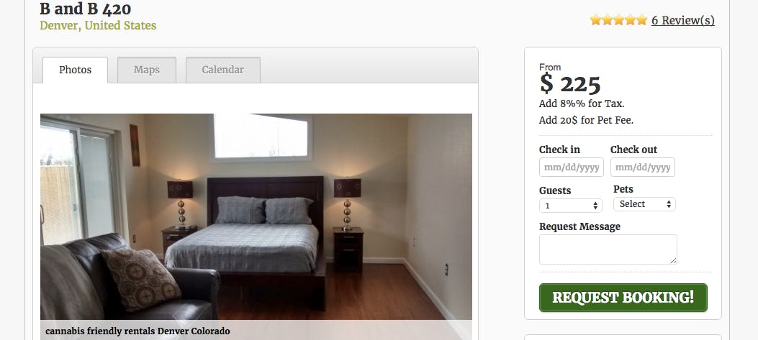This screenshot has width=758, height=340.
Task: Switch to the Photos tab
Action: coord(75,70)
